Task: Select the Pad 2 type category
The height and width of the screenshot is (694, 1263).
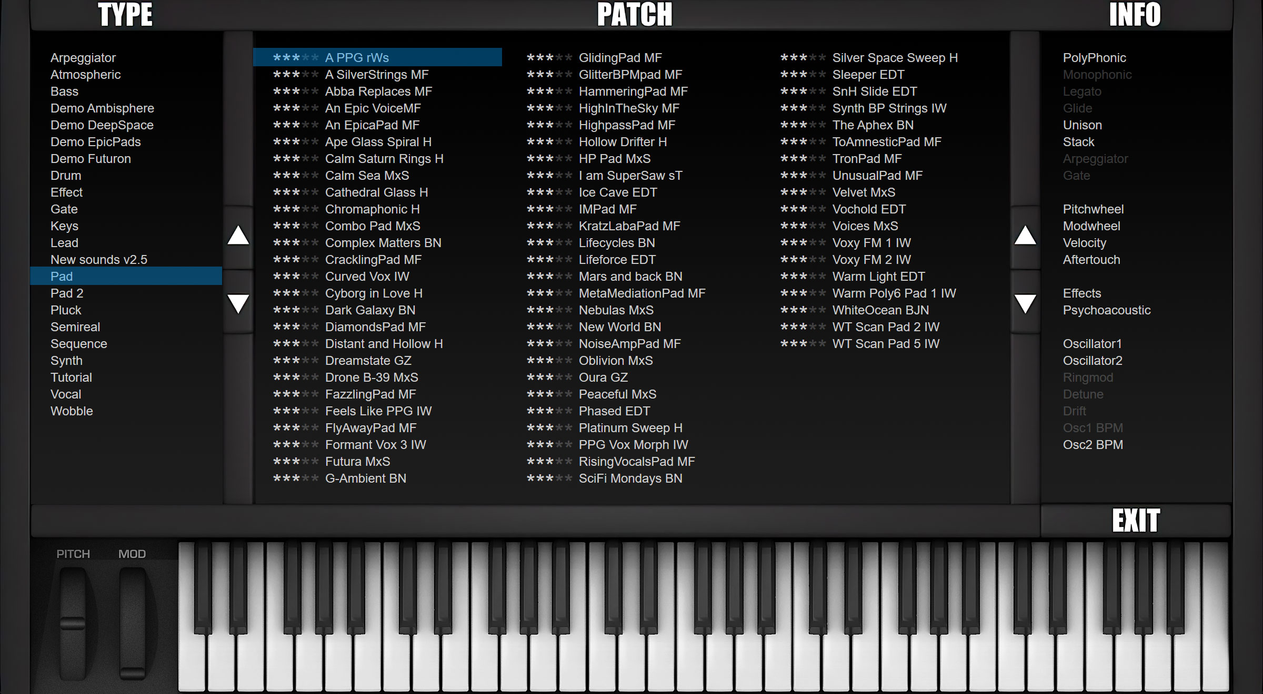Action: pyautogui.click(x=67, y=293)
